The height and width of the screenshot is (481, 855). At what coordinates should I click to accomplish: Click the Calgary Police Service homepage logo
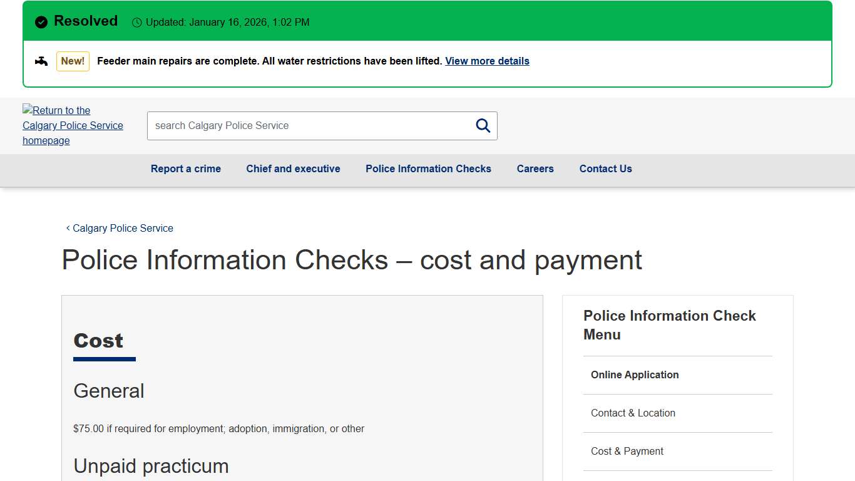click(73, 125)
